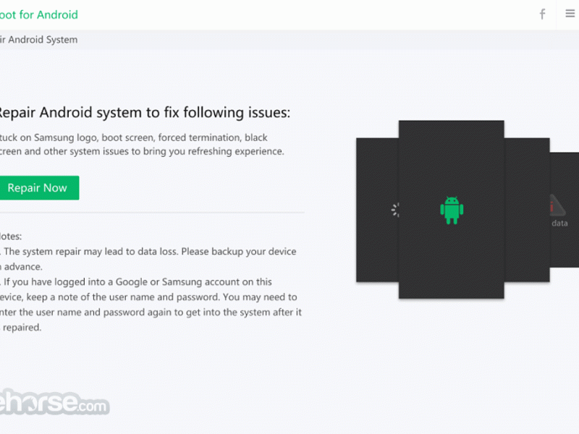Image resolution: width=579 pixels, height=434 pixels.
Task: Select the center phone screen card
Action: [x=451, y=209]
